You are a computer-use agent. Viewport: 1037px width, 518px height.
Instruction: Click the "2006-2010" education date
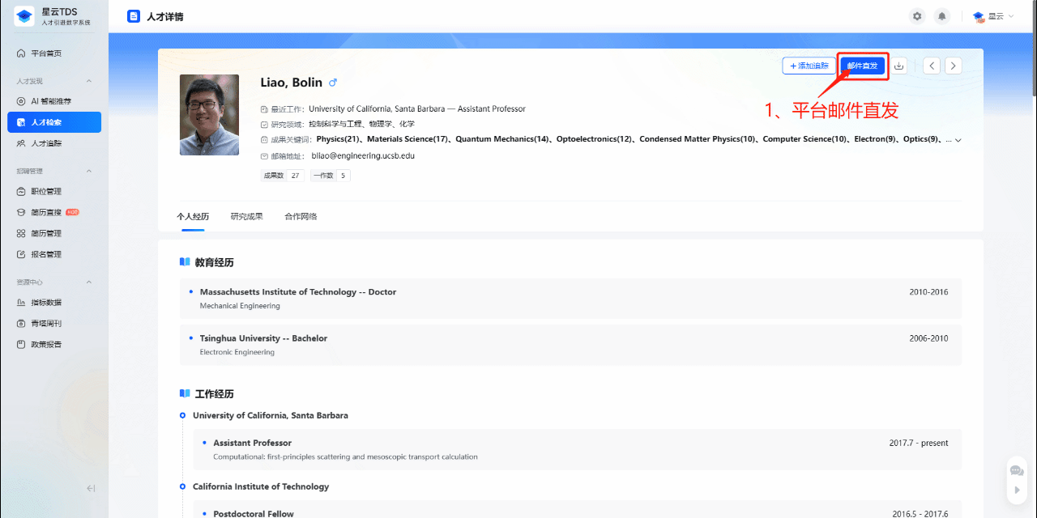click(x=928, y=338)
